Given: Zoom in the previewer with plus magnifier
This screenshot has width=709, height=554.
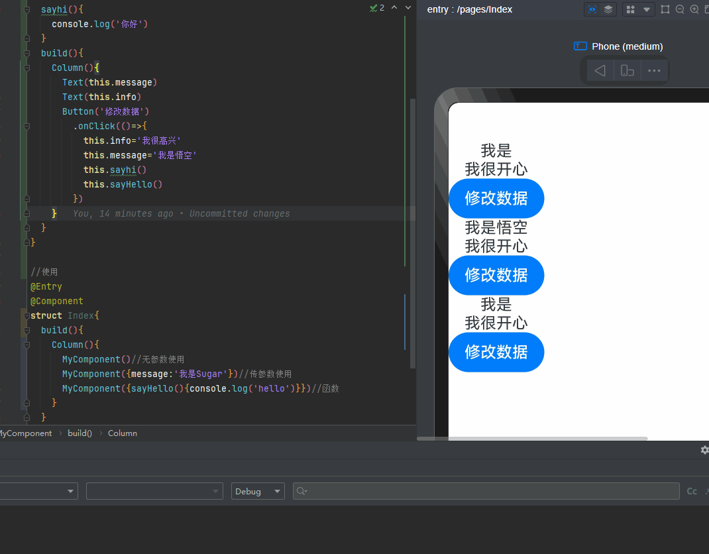Looking at the screenshot, I should point(694,9).
